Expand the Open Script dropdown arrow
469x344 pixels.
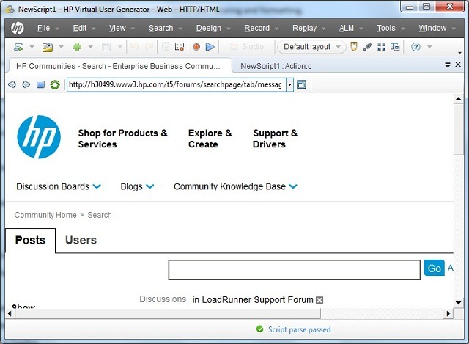(x=62, y=47)
